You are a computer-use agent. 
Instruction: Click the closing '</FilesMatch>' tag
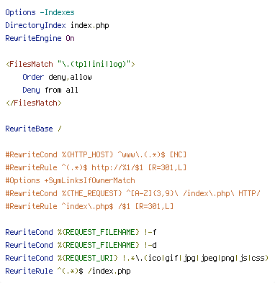(34, 103)
